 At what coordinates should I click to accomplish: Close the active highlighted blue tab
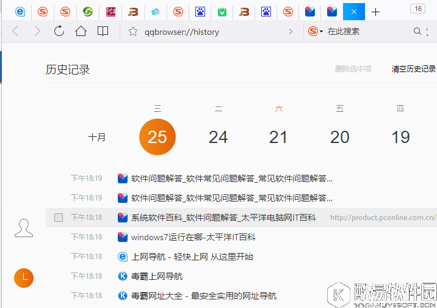pyautogui.click(x=353, y=12)
